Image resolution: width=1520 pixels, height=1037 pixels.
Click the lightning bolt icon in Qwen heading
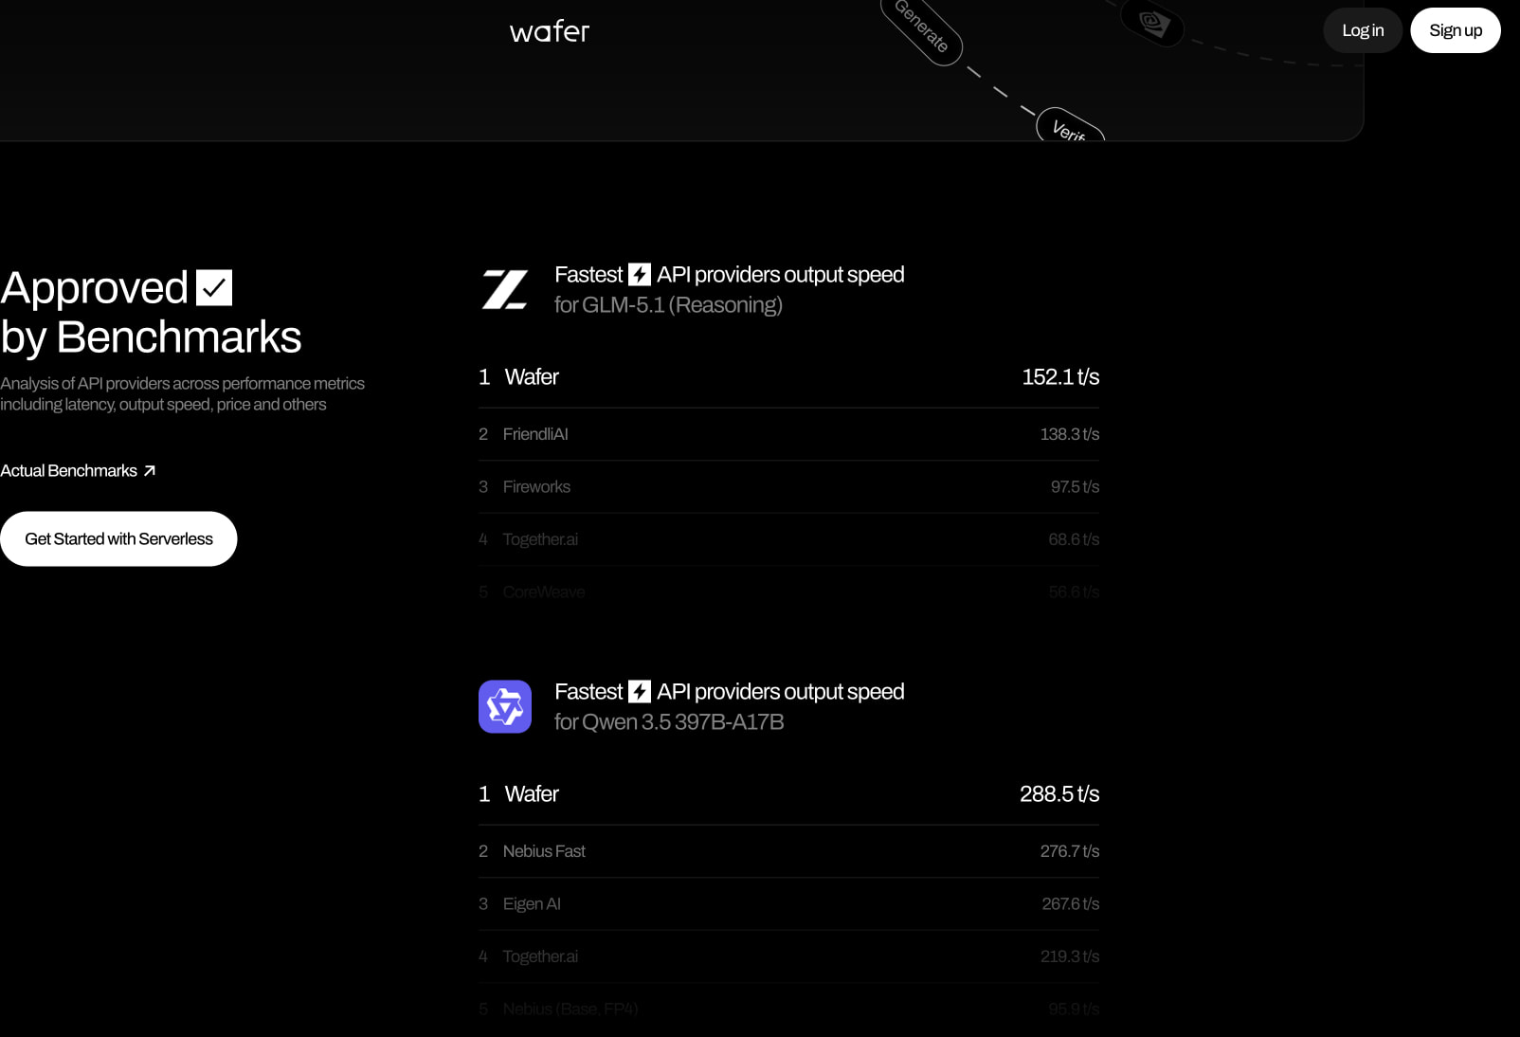640,692
